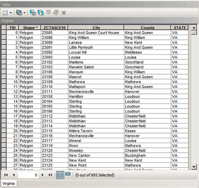
Task: Click the Related Tables icon
Action: click(x=19, y=13)
